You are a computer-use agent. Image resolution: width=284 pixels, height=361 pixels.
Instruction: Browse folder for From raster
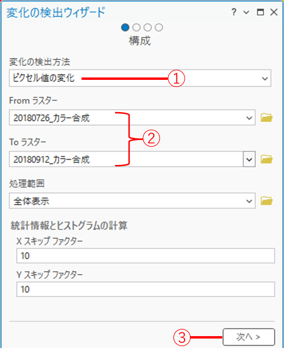click(x=266, y=118)
